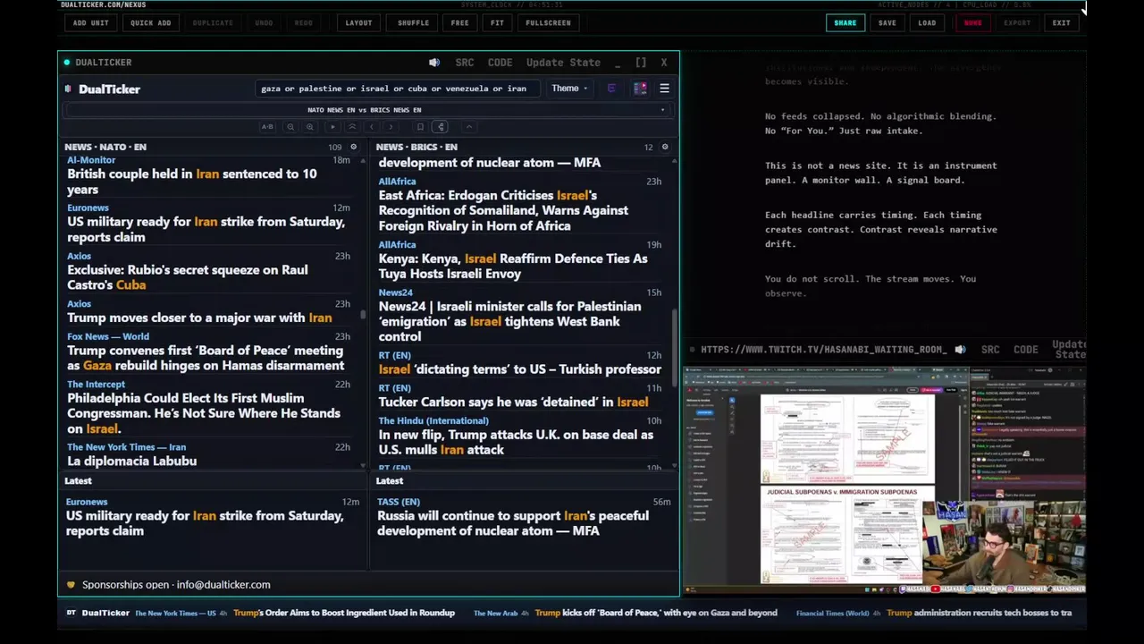Open News24 Israeli minister emigration headline
Image resolution: width=1144 pixels, height=644 pixels.
509,321
